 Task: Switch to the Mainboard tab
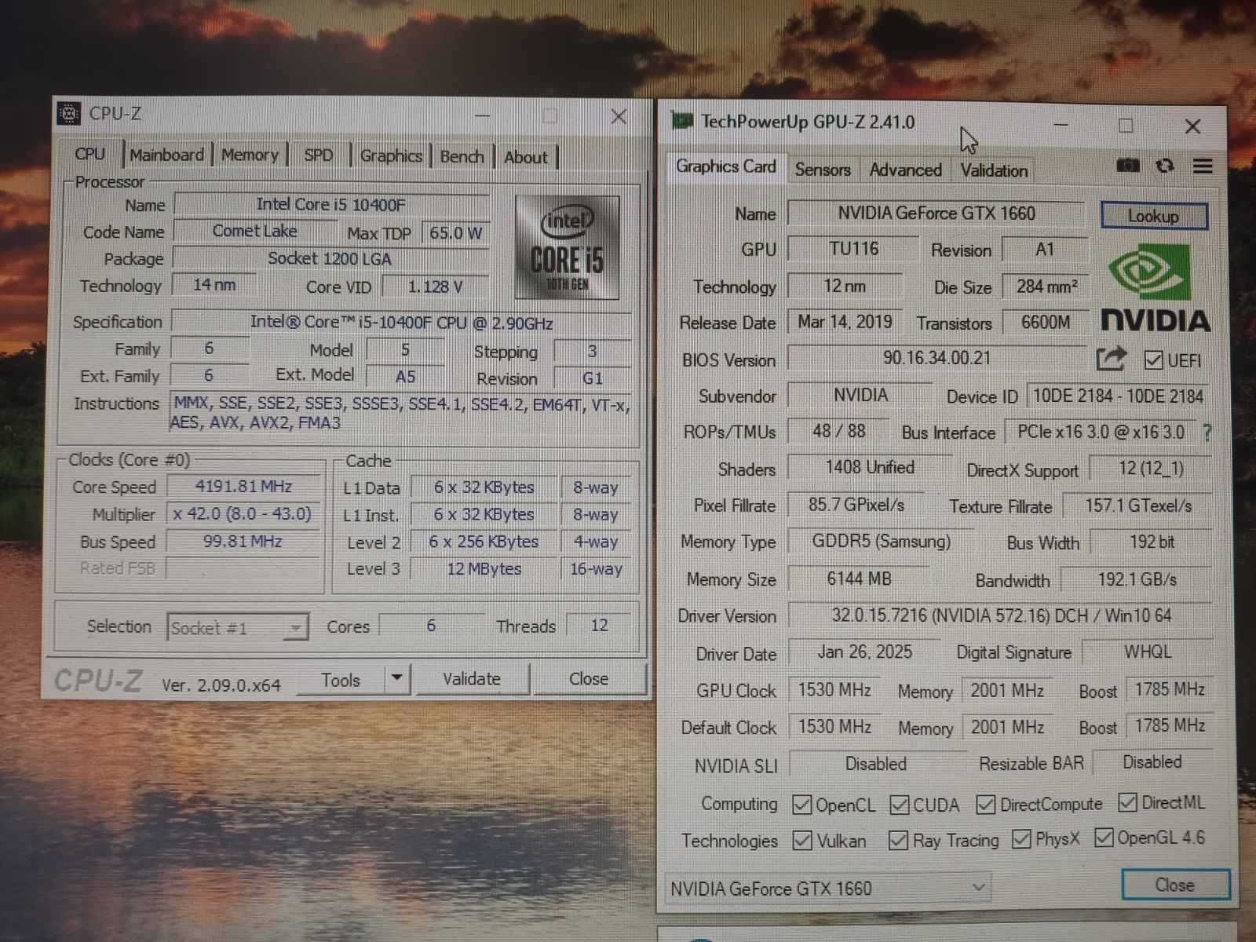click(x=166, y=155)
